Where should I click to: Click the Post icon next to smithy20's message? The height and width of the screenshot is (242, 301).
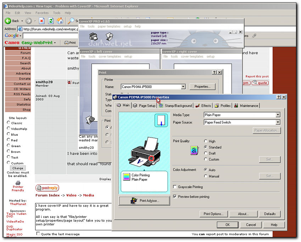coord(69,83)
